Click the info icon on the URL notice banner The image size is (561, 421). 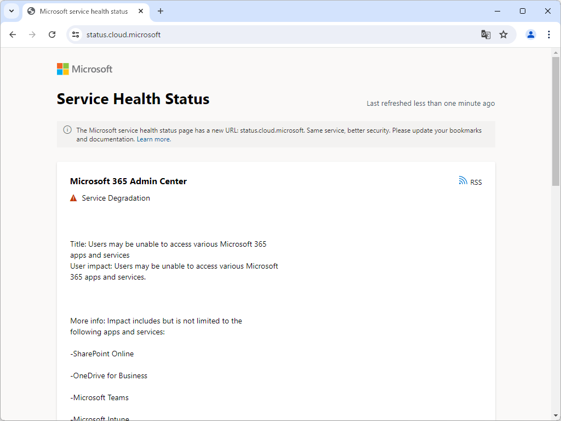click(67, 130)
